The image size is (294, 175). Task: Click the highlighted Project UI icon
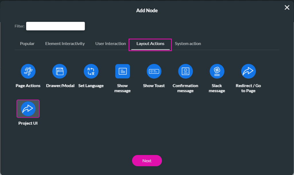pos(28,109)
